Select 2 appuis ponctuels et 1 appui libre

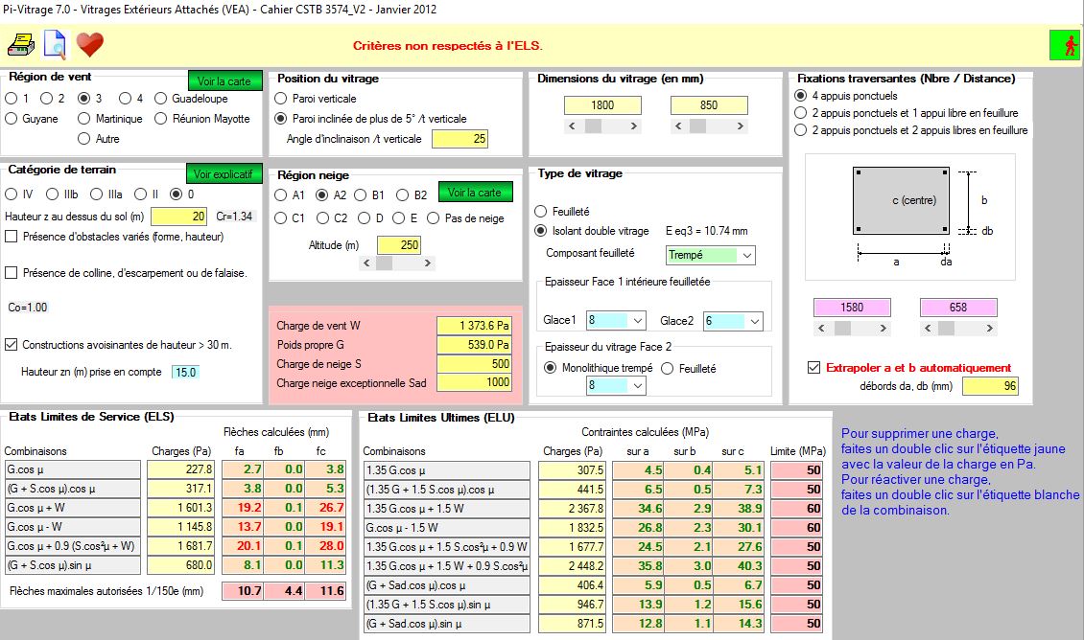(x=801, y=112)
